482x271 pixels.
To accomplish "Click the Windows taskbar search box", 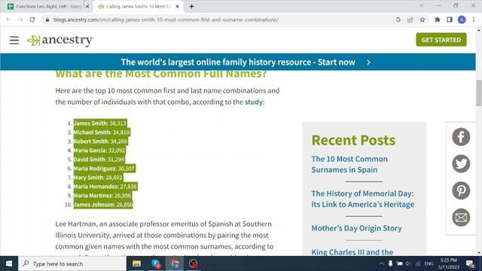I will pyautogui.click(x=72, y=263).
